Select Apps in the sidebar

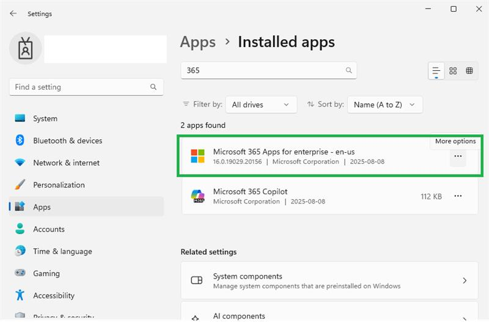(86, 207)
